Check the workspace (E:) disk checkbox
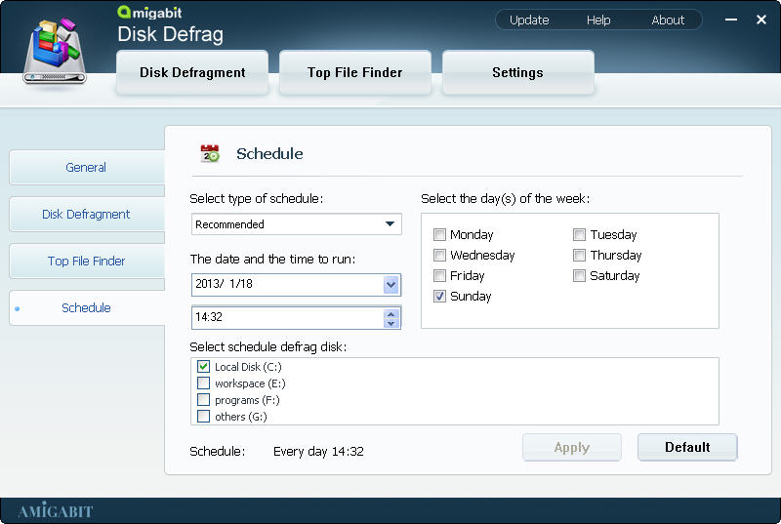The width and height of the screenshot is (781, 524). point(203,383)
